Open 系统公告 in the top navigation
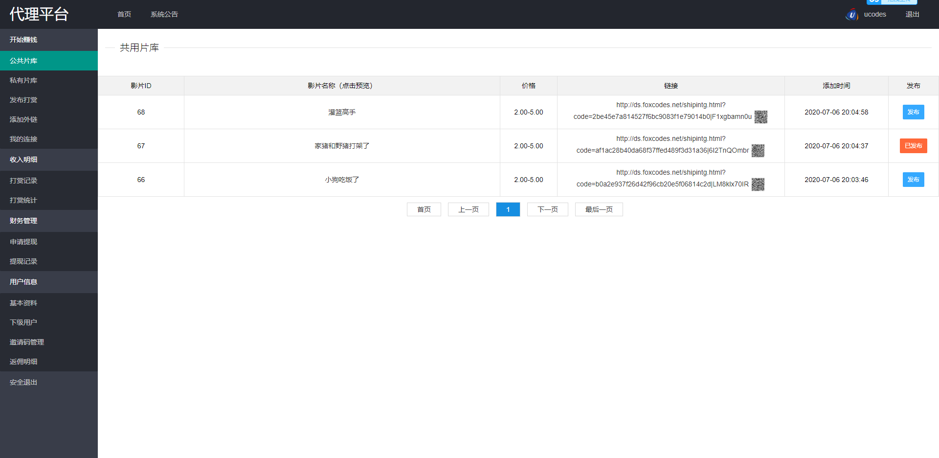Screen dimensions: 939x458 (164, 15)
